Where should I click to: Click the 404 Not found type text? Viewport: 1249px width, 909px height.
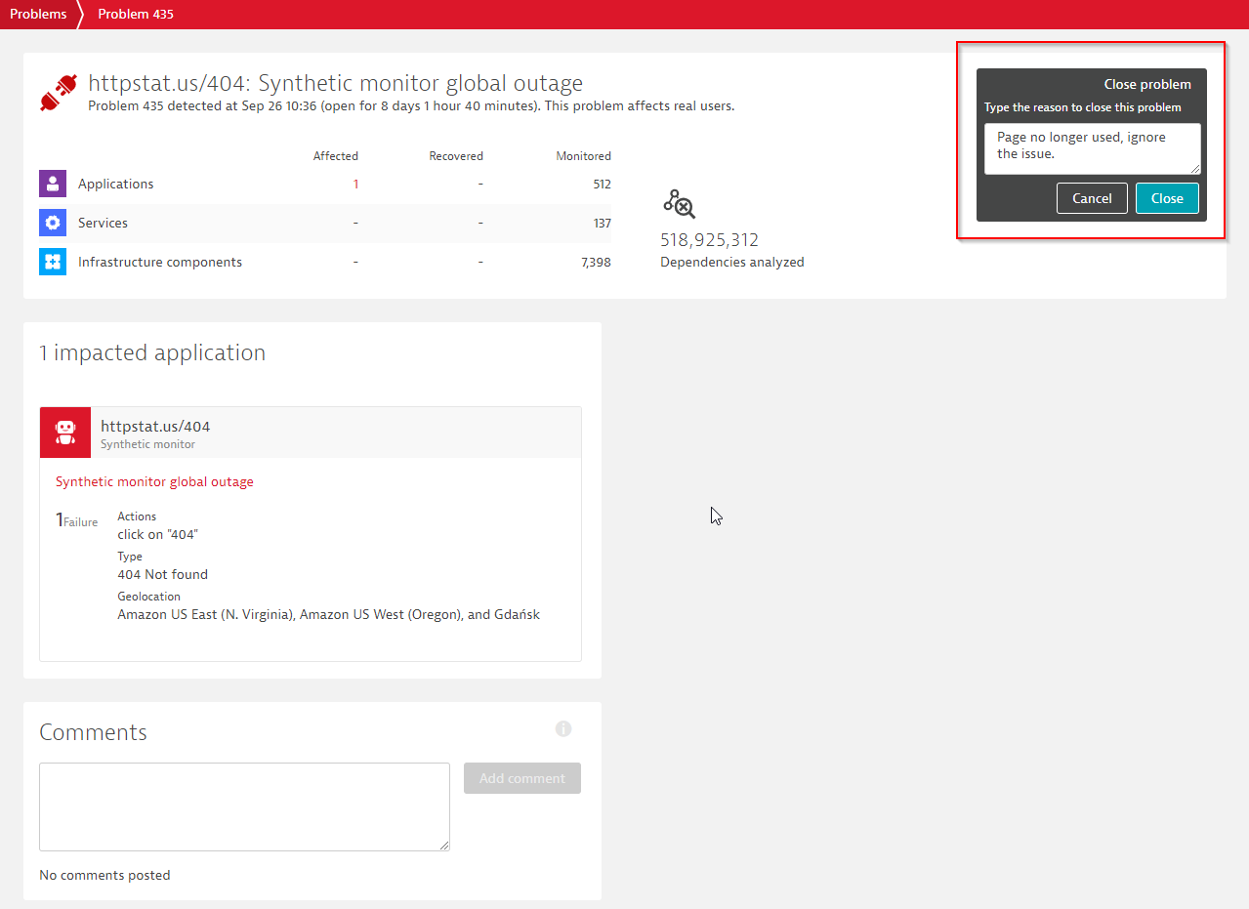tap(162, 574)
